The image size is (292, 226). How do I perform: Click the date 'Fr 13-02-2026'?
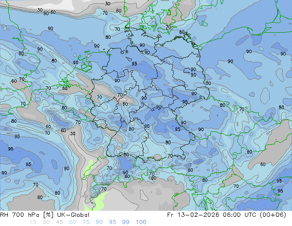[x=193, y=215]
